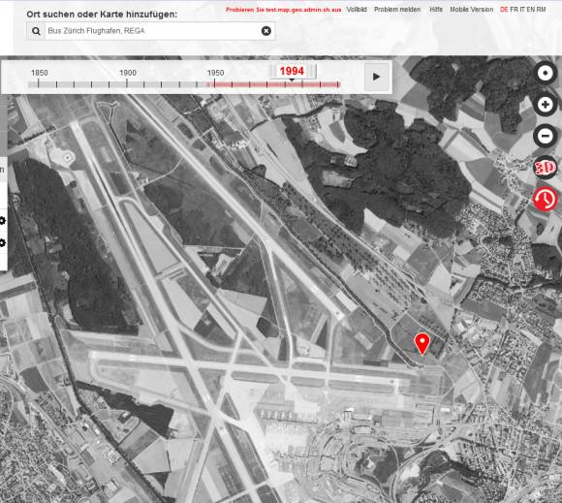Select the 1850 mark on timeline
Screen dimensions: 562x503
click(x=40, y=73)
